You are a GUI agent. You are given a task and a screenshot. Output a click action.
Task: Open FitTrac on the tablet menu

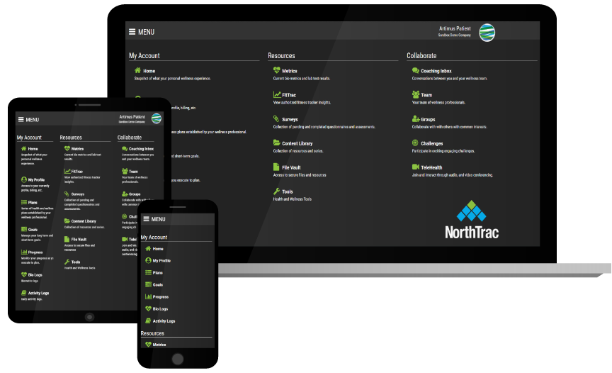click(77, 172)
